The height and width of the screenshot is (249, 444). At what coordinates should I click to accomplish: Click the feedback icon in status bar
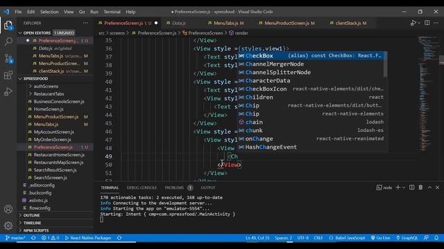[x=426, y=238]
